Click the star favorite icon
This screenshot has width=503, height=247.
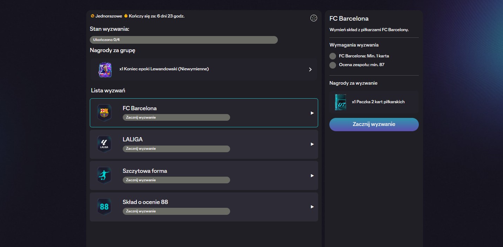click(314, 18)
